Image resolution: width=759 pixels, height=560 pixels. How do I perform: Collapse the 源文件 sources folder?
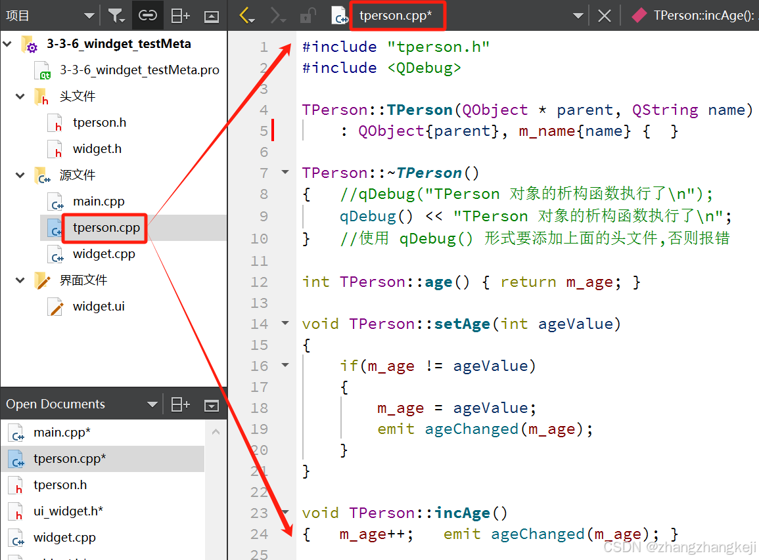(x=20, y=175)
